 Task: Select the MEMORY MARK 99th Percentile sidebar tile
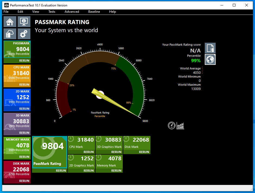pyautogui.click(x=17, y=145)
